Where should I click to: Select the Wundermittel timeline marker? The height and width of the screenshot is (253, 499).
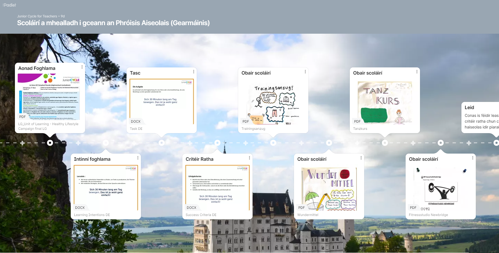coord(329,143)
